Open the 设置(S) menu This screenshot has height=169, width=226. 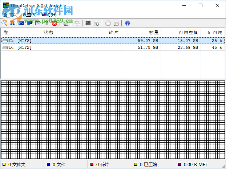click(29, 14)
